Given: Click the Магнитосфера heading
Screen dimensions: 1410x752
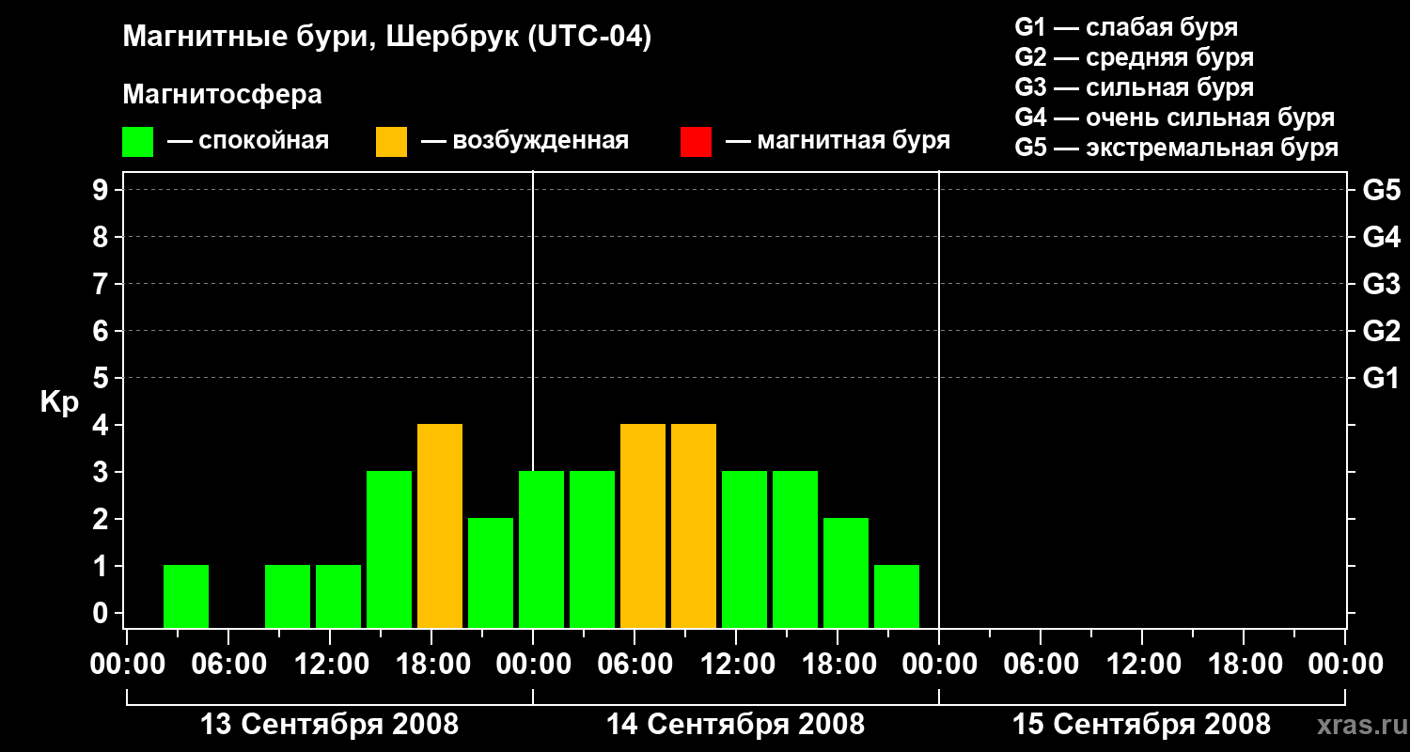Looking at the screenshot, I should (x=222, y=95).
